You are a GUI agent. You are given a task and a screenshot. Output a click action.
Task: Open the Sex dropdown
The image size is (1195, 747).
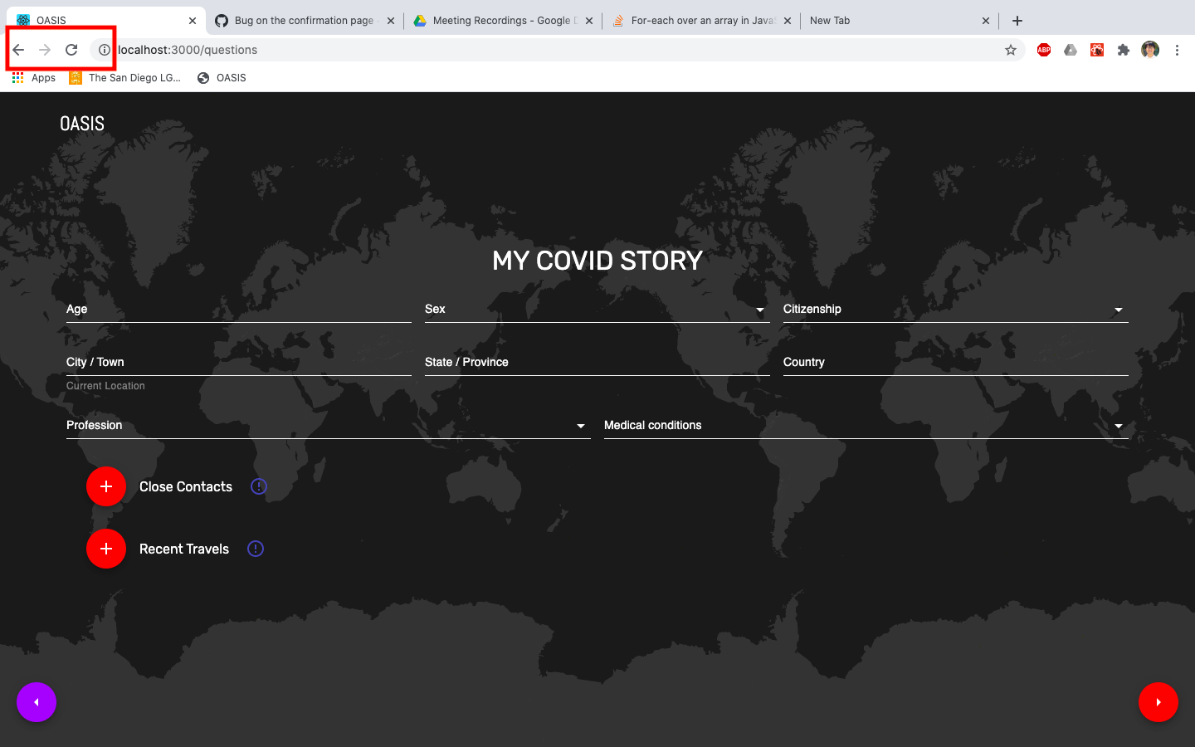coord(758,310)
